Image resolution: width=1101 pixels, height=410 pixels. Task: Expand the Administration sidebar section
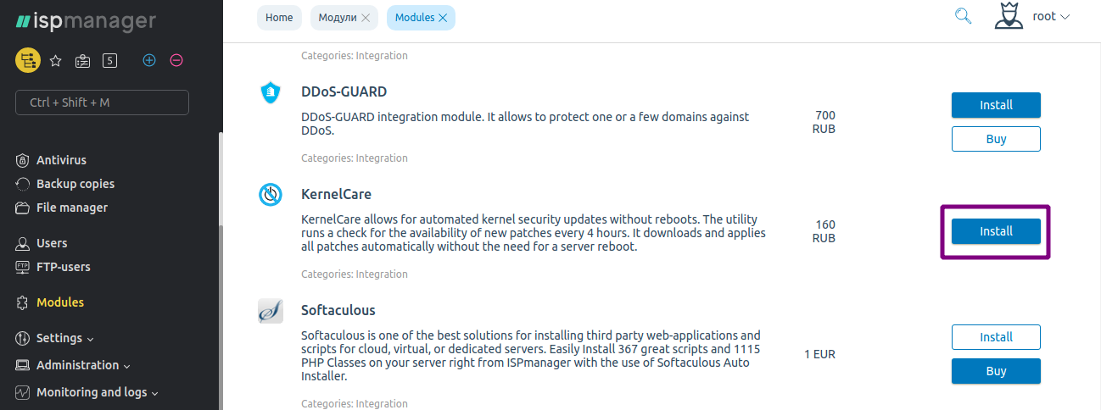tap(73, 365)
